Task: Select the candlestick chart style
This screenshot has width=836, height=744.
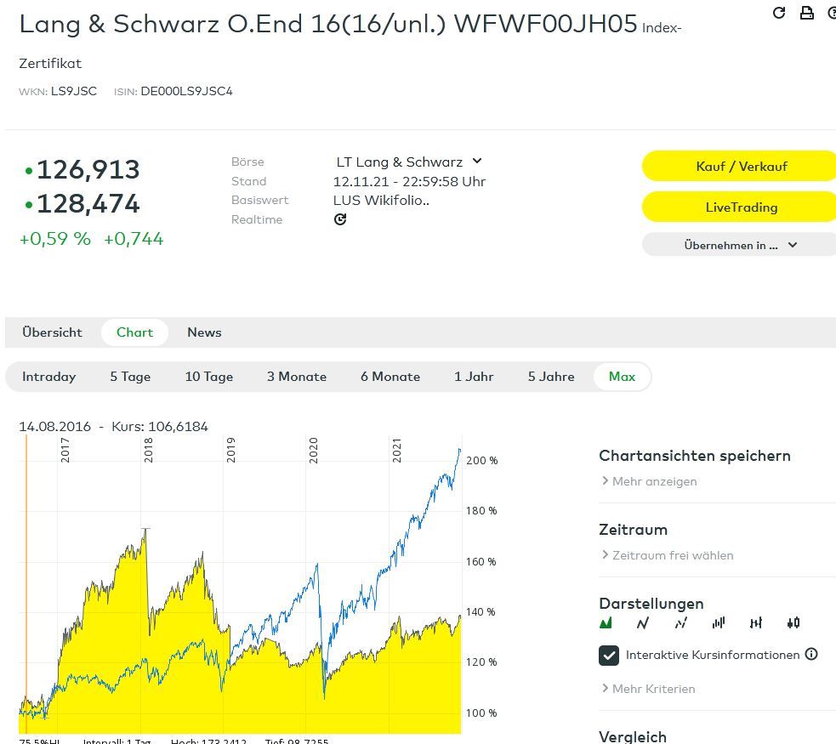Action: click(x=793, y=623)
